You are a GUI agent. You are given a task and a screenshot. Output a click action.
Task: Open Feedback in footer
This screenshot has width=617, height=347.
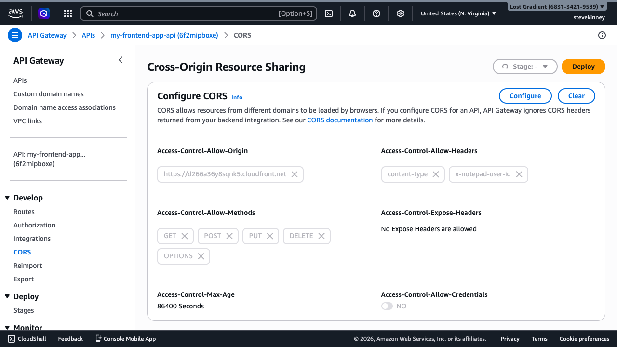pos(70,339)
